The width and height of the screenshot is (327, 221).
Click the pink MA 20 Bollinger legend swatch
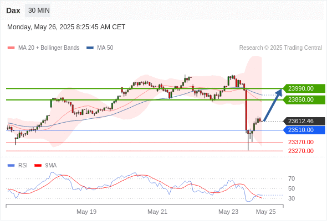pyautogui.click(x=11, y=48)
